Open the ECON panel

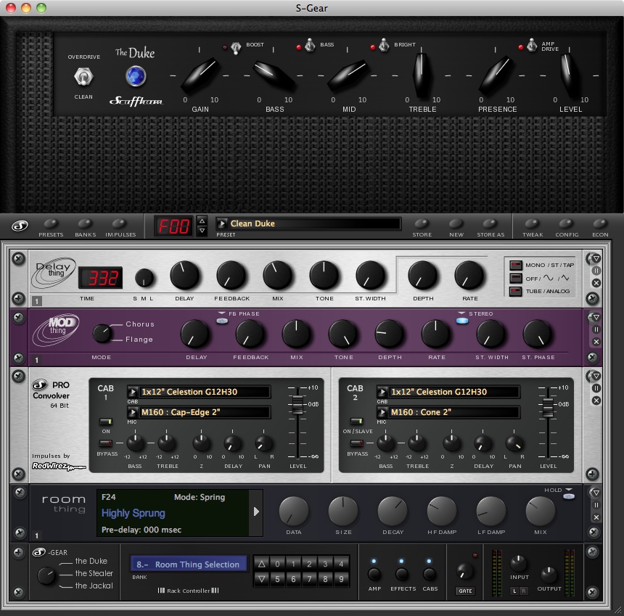(x=600, y=223)
